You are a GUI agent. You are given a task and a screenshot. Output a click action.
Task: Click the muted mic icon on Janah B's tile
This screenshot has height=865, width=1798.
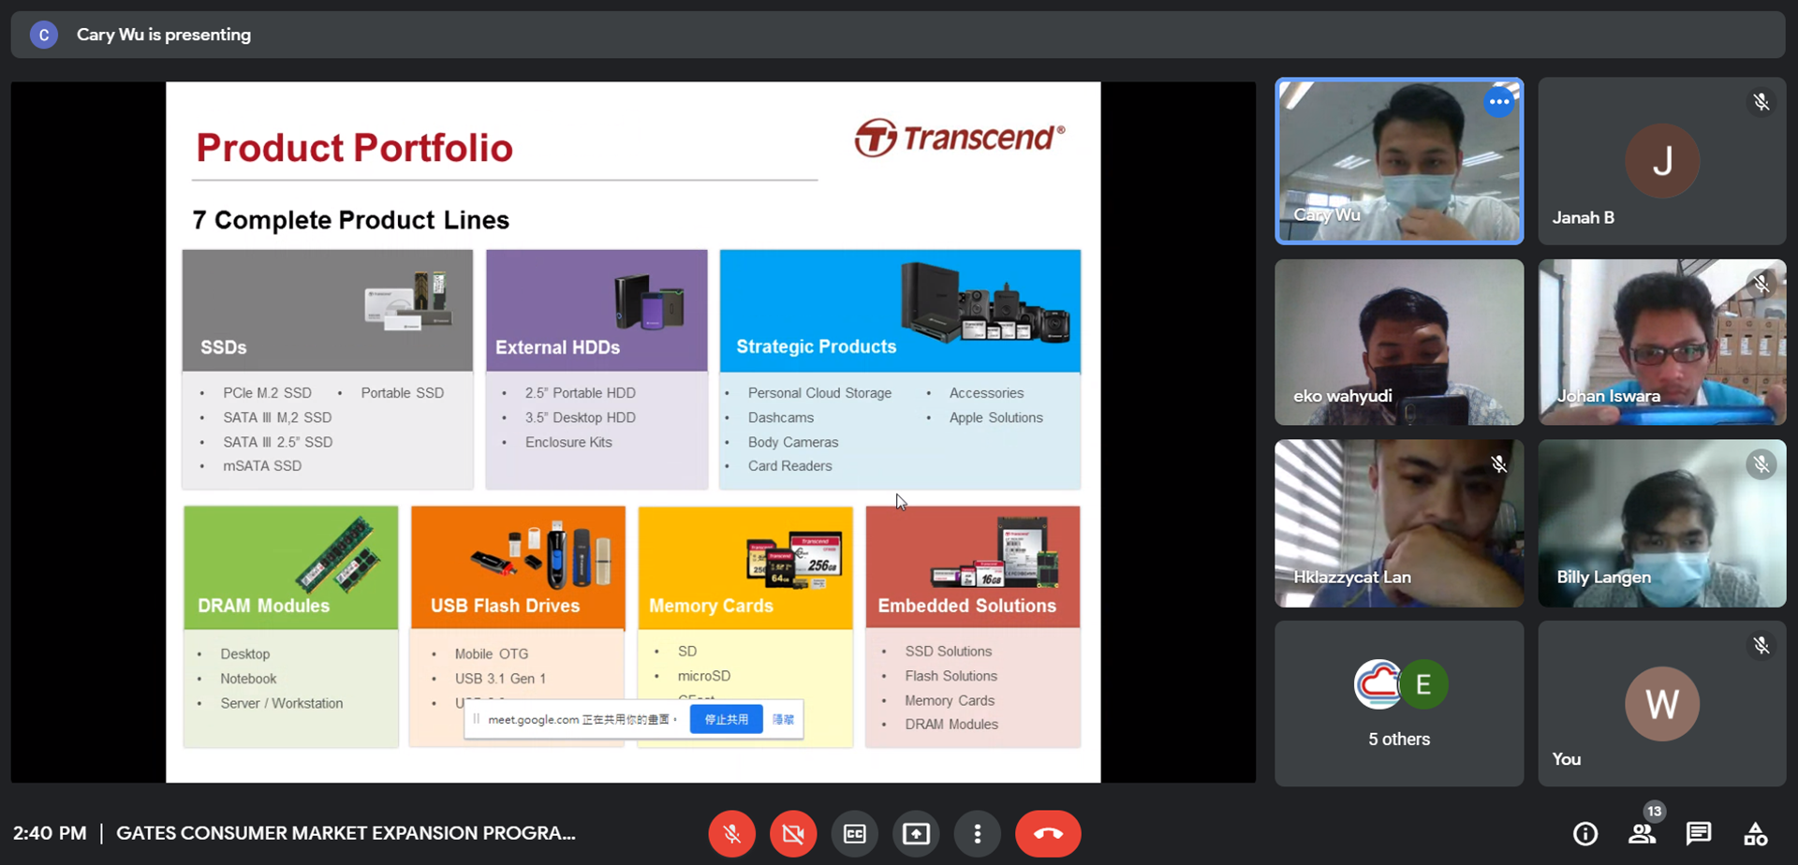pyautogui.click(x=1761, y=102)
